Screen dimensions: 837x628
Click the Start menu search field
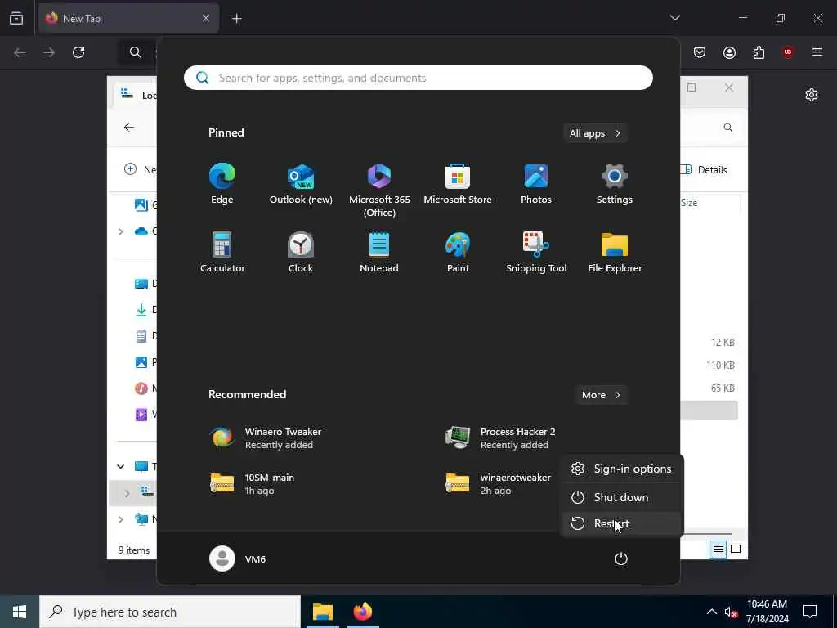pos(418,78)
